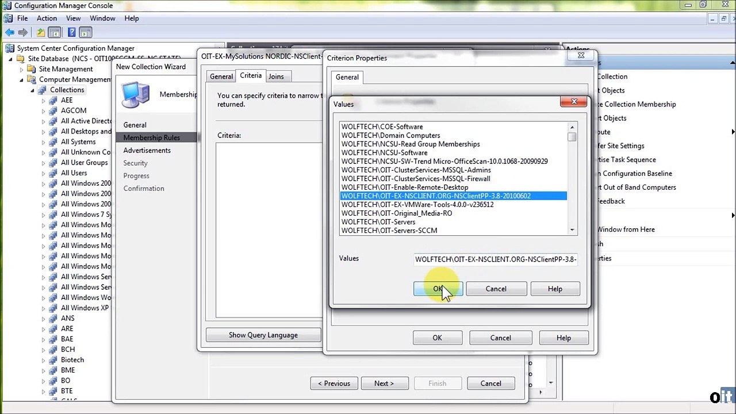Click OK in Criterion Properties dialog
Viewport: 736px width, 414px height.
point(437,338)
